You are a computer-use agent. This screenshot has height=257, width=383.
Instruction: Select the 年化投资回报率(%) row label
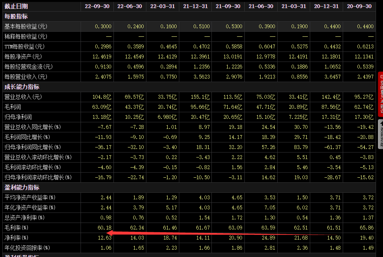tap(27, 248)
